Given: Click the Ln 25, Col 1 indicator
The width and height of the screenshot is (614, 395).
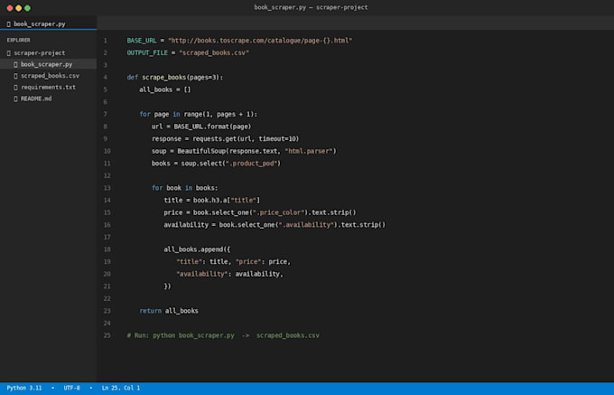Looking at the screenshot, I should pyautogui.click(x=121, y=388).
